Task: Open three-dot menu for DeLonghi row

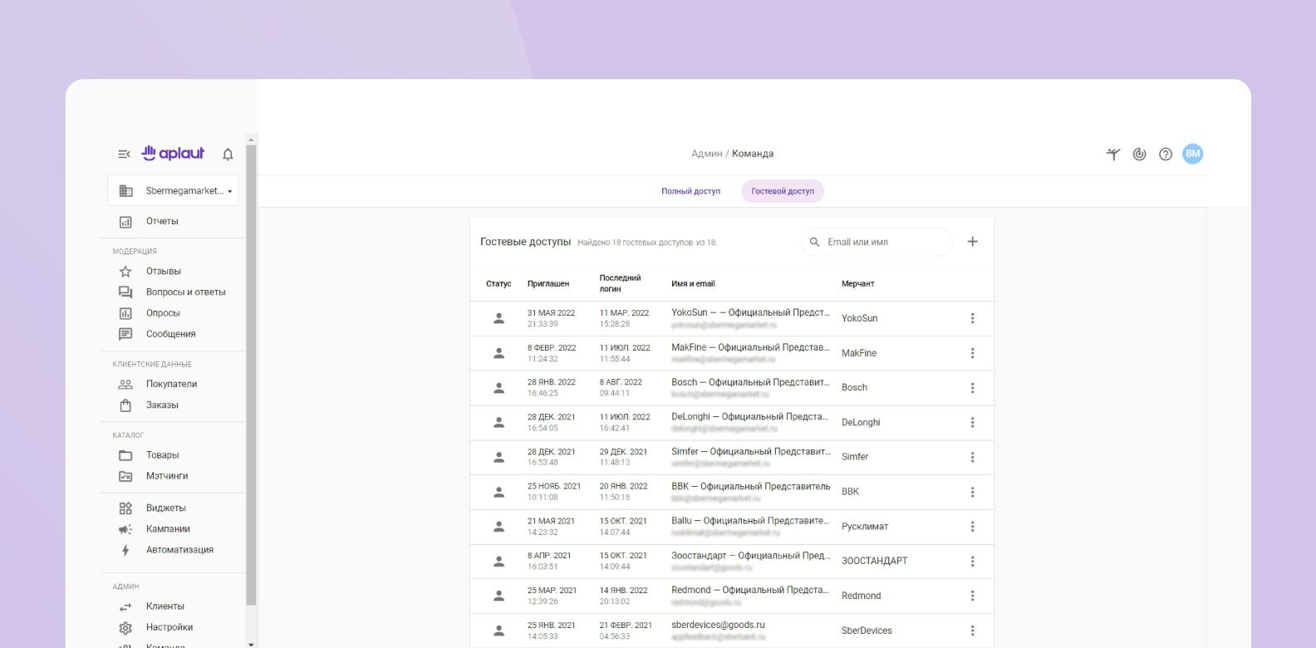Action: tap(972, 423)
